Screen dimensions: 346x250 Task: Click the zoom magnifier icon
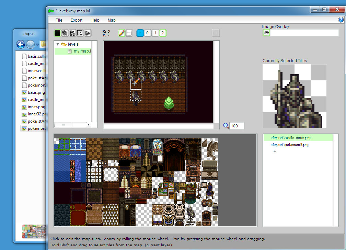point(226,126)
